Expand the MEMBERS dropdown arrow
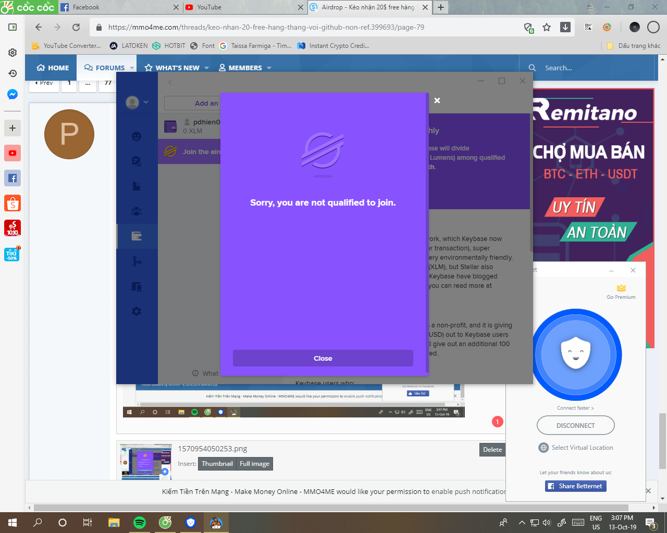Viewport: 667px width, 533px height. point(269,68)
